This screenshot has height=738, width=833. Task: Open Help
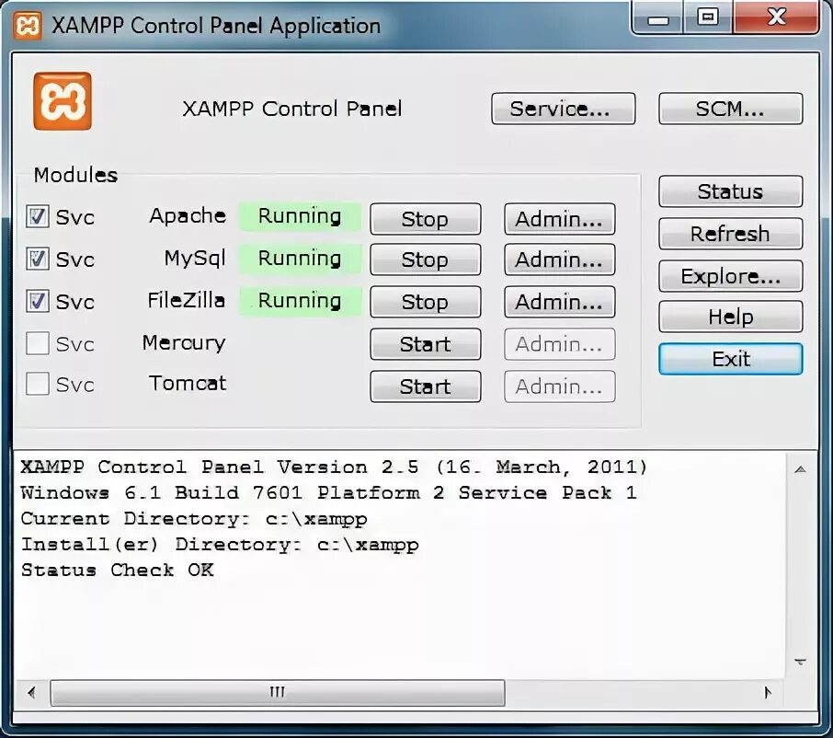(730, 317)
